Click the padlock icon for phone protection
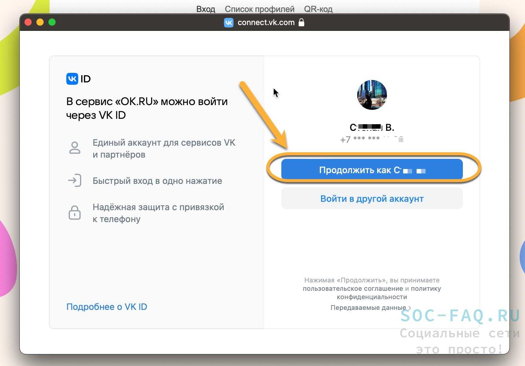This screenshot has height=366, width=525. (x=75, y=213)
